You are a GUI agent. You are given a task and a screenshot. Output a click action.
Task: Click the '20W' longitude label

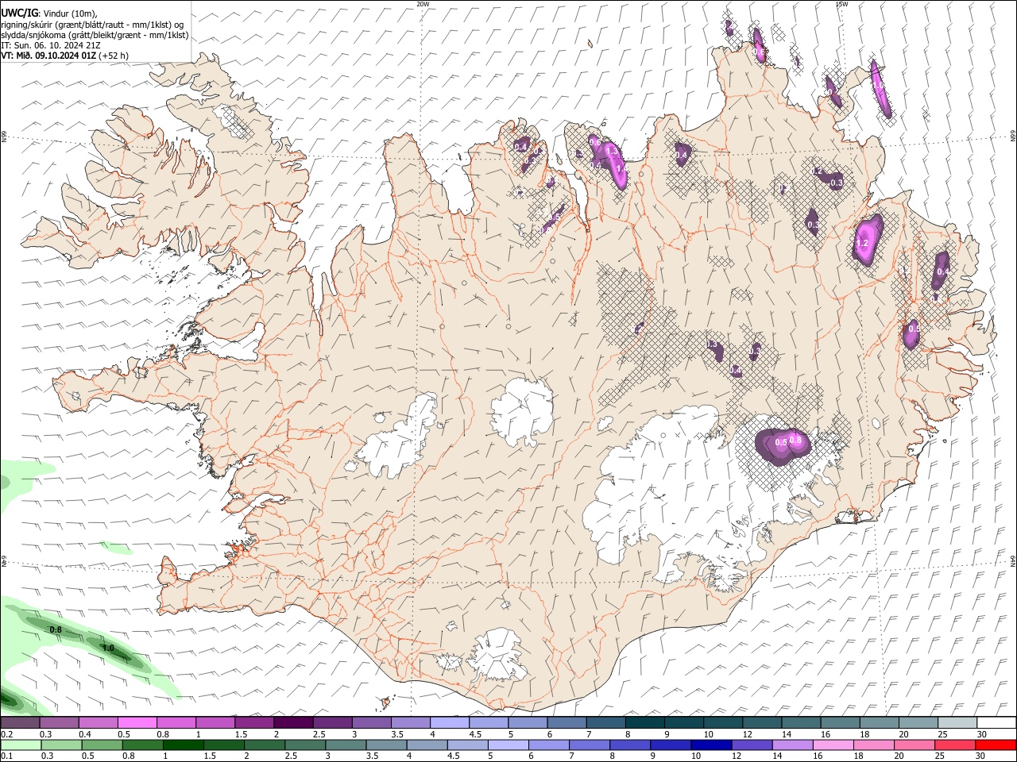click(423, 4)
